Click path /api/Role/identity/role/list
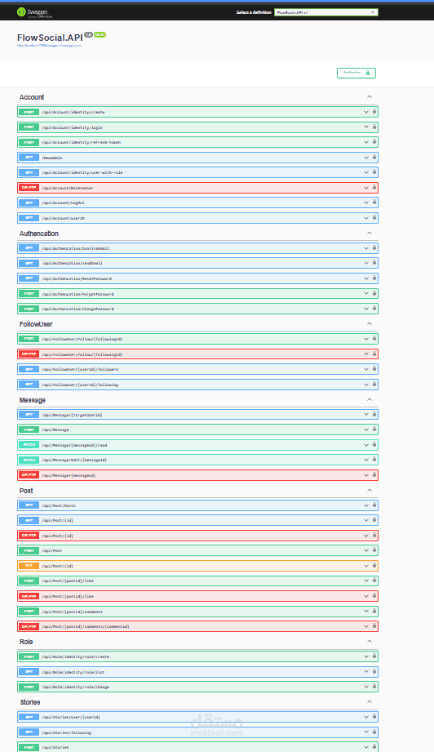The image size is (434, 752). 73,672
